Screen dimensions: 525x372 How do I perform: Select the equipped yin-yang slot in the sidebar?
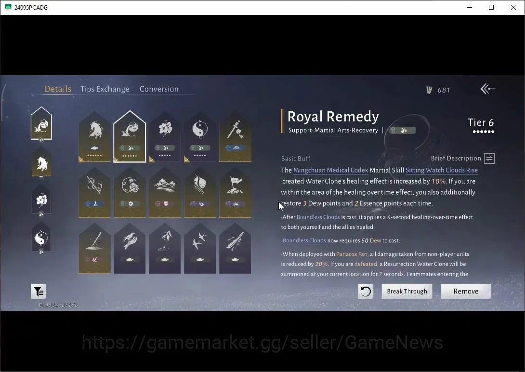coord(41,237)
